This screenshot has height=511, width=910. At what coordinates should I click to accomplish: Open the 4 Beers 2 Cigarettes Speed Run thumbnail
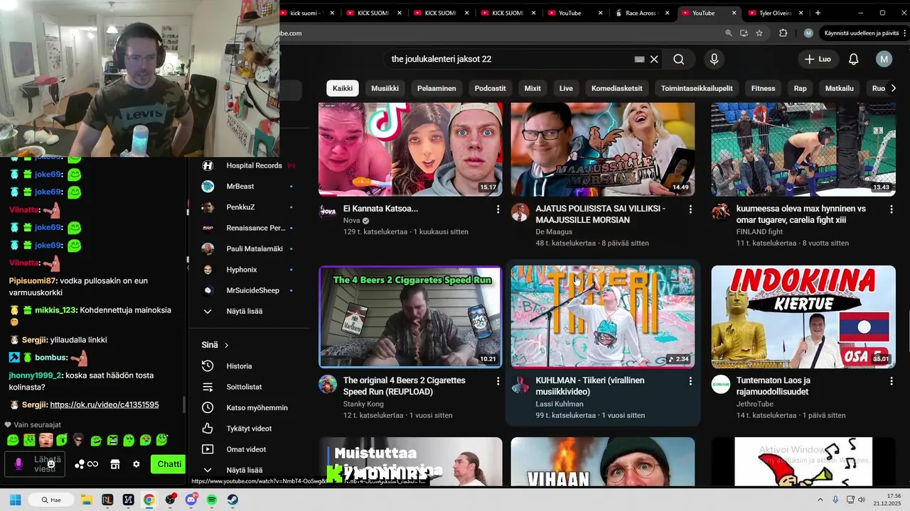(x=410, y=317)
